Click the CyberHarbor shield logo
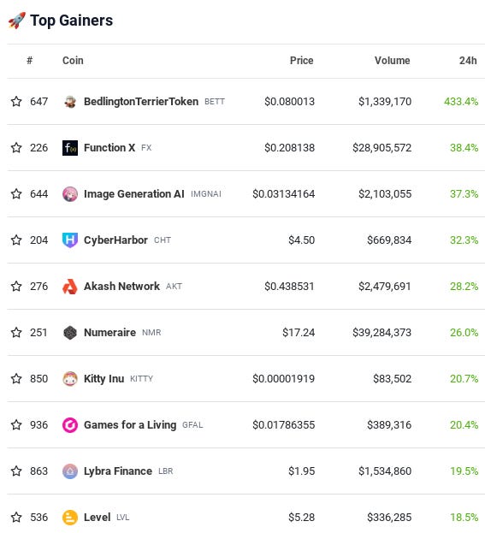Viewport: 485px width, 533px height. tap(70, 240)
